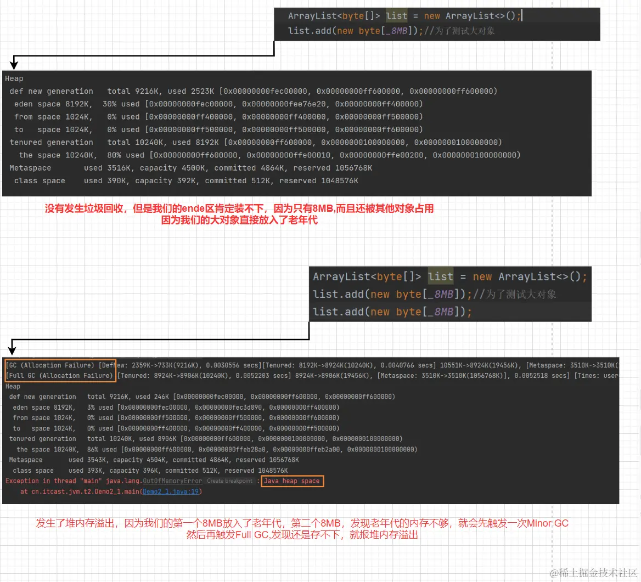Click red note starting '发生了堆内存溢出'
This screenshot has height=582, width=641.
coord(302,523)
